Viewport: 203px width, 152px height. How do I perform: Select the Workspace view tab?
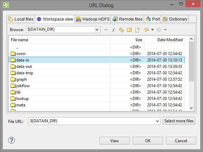(x=55, y=19)
